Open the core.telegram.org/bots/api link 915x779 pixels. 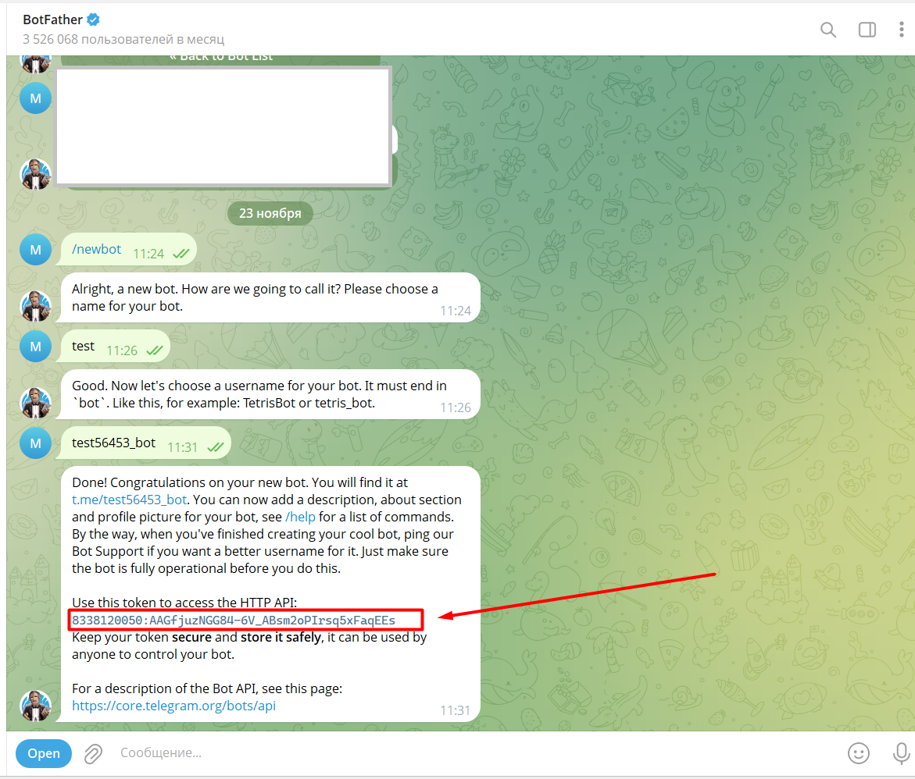tap(173, 706)
